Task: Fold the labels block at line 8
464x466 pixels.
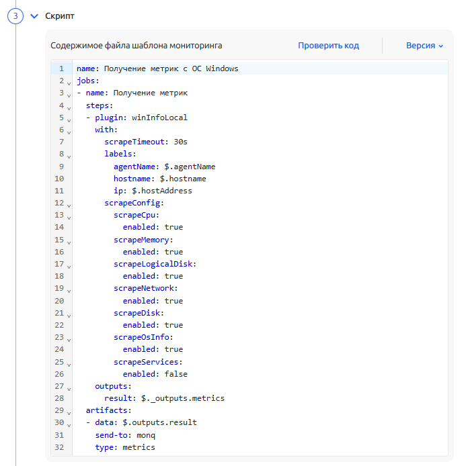Action: (x=69, y=155)
